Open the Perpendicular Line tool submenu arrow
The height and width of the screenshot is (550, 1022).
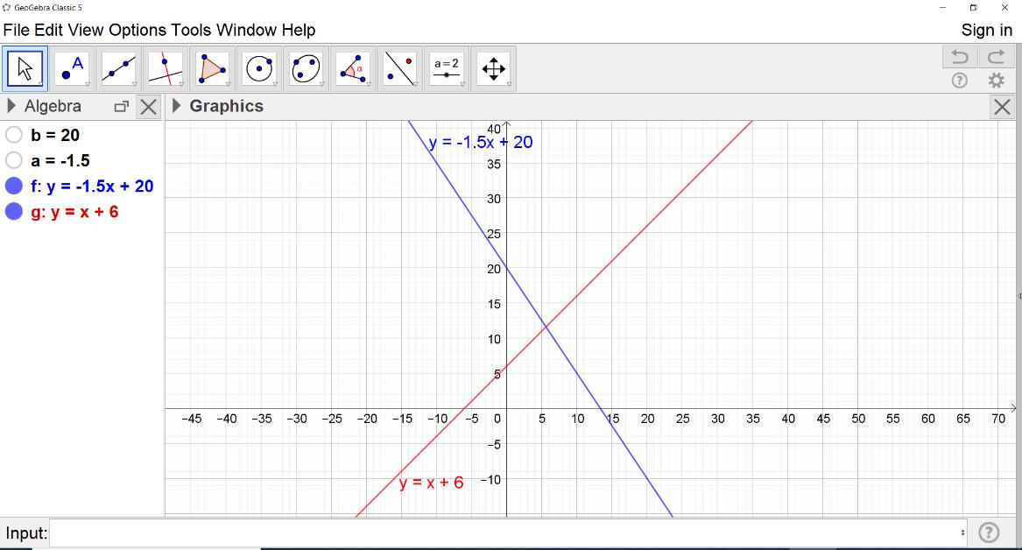181,84
